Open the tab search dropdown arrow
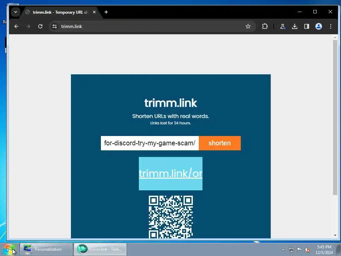Viewport: 341px width, 256px height. pyautogui.click(x=16, y=12)
